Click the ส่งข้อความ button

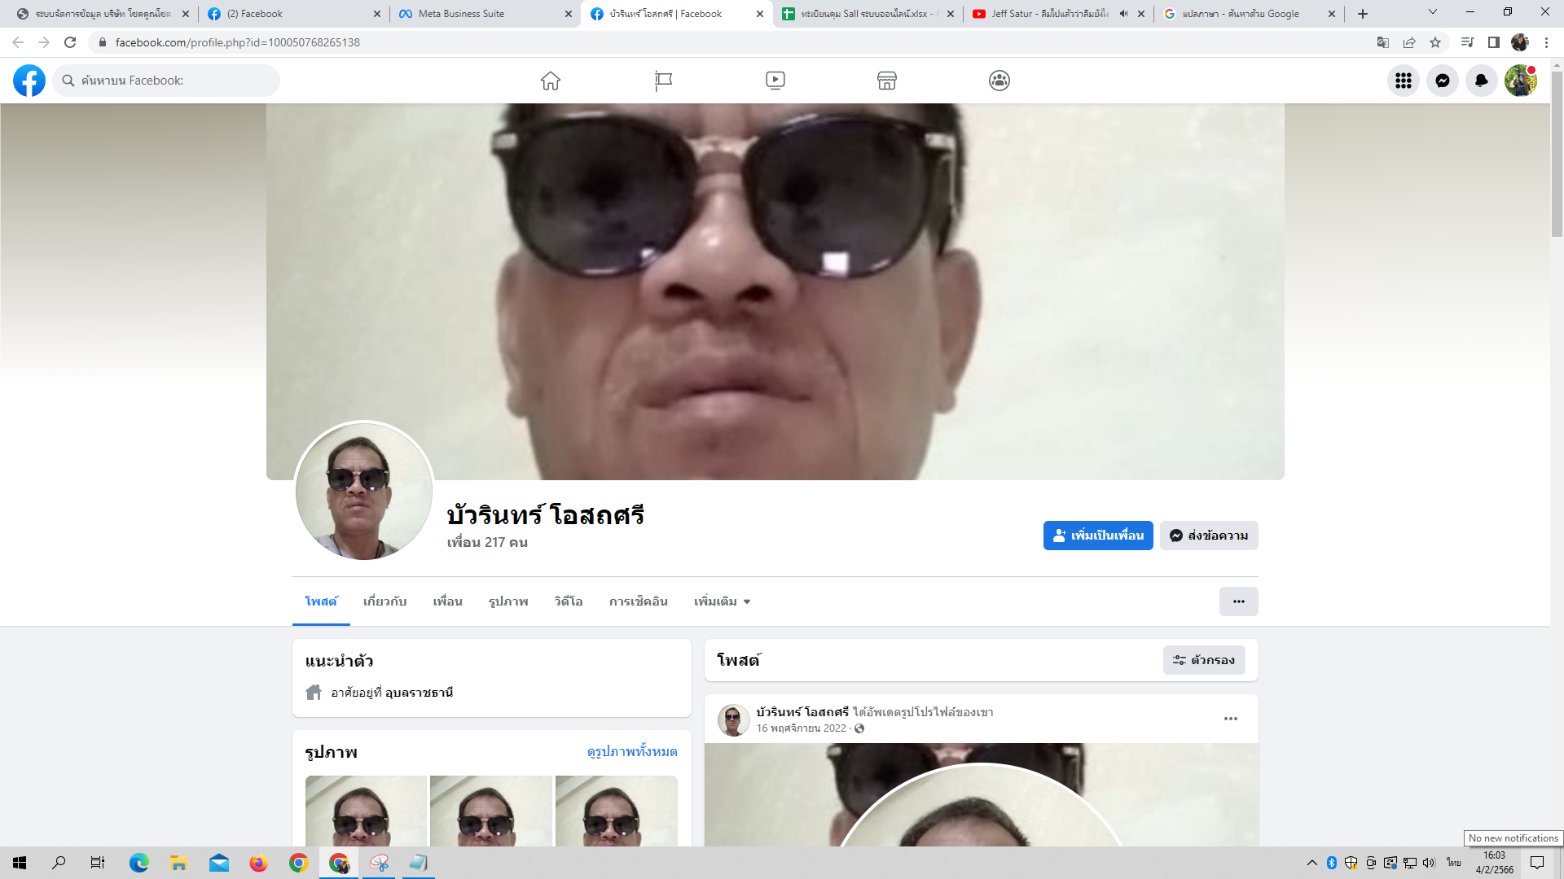[1209, 536]
